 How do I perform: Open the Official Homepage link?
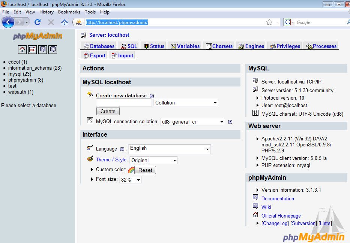click(x=281, y=216)
